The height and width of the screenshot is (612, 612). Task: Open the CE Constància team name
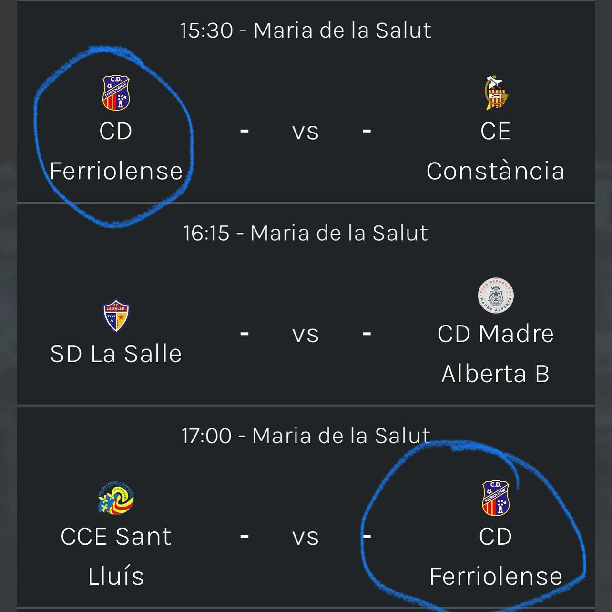tap(496, 151)
